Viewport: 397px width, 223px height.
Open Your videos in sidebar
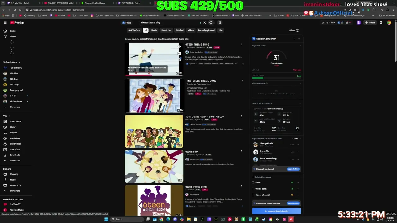(x=15, y=149)
